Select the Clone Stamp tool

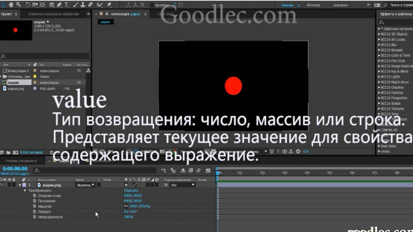[83, 5]
